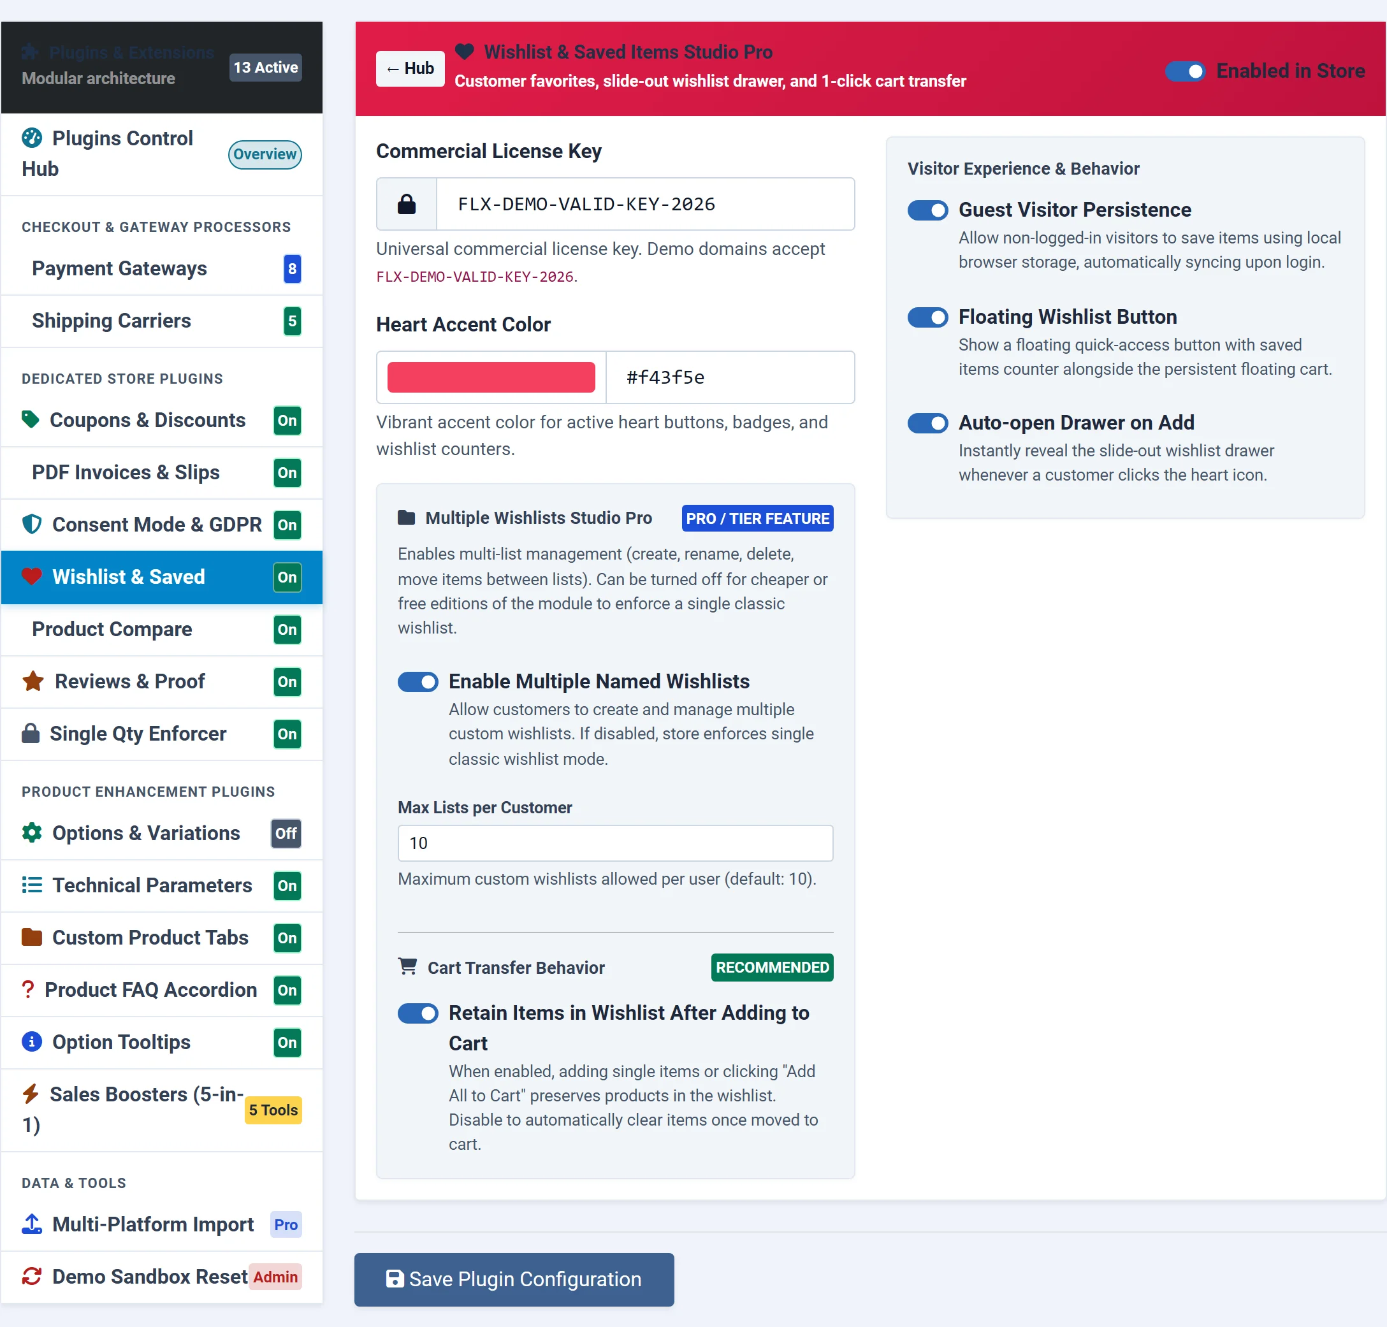1387x1327 pixels.
Task: Click the lock icon beside license key
Action: [x=407, y=204]
